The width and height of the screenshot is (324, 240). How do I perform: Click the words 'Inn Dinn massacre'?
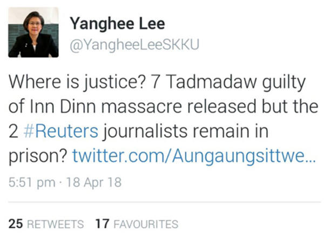click(x=106, y=106)
